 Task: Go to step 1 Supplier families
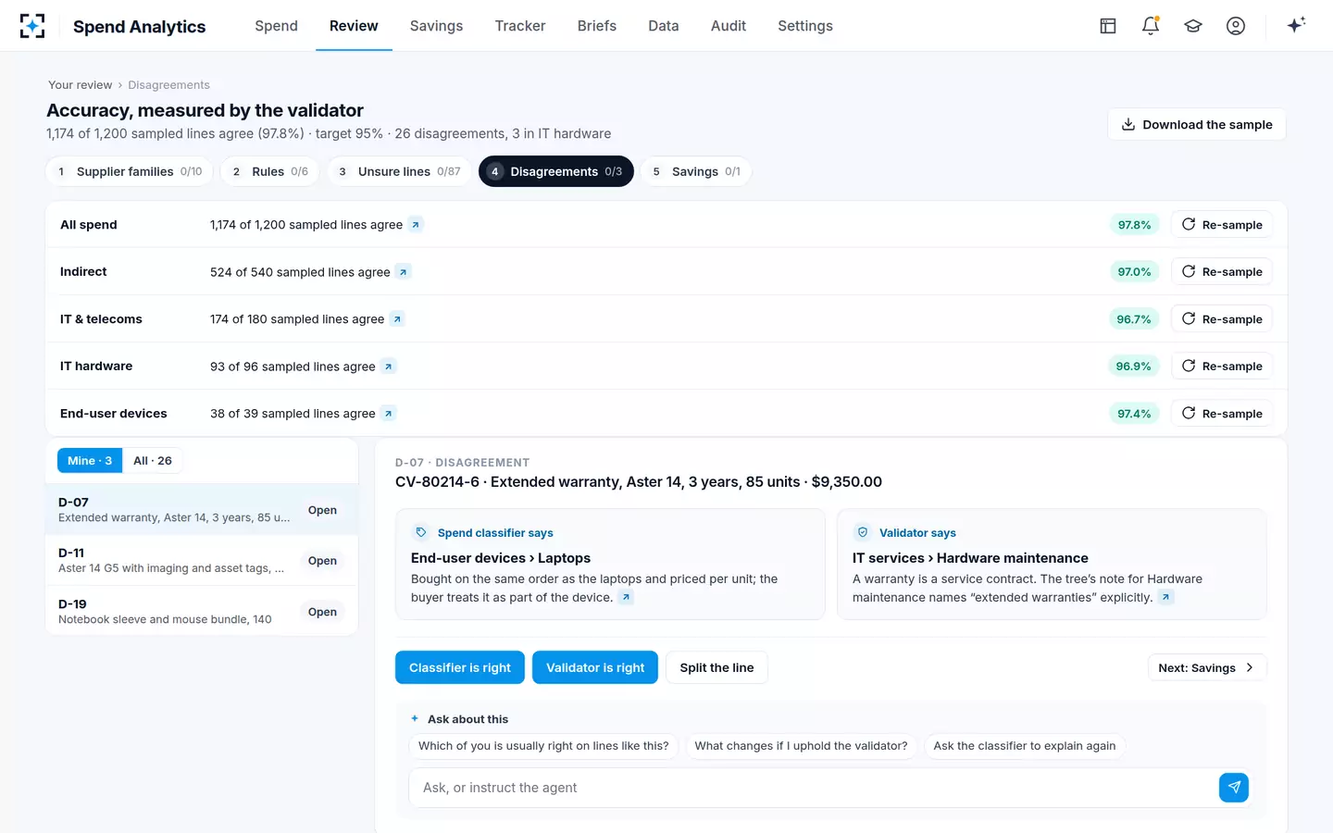[130, 171]
